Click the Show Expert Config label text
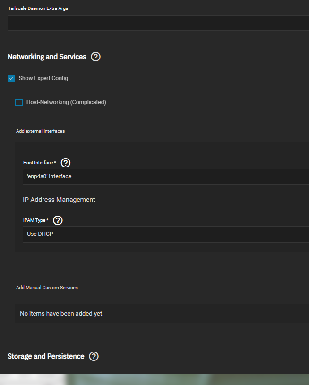The image size is (309, 385). (x=43, y=78)
